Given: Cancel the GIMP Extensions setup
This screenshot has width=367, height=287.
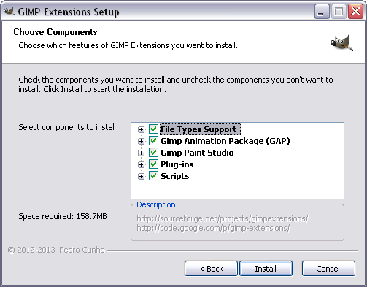Looking at the screenshot, I should [x=328, y=269].
